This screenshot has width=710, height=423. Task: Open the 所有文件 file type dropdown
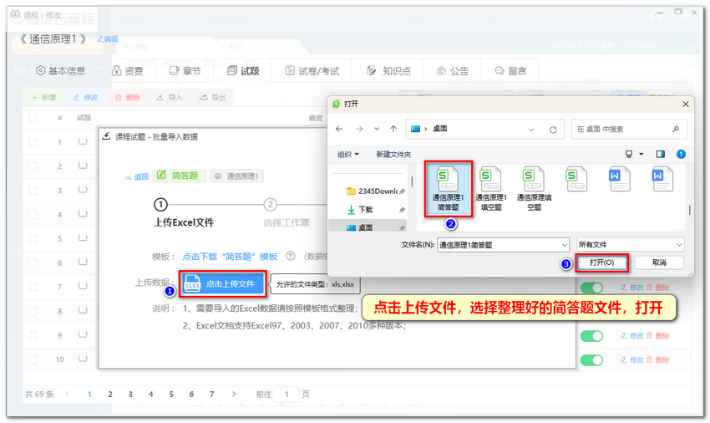[630, 245]
